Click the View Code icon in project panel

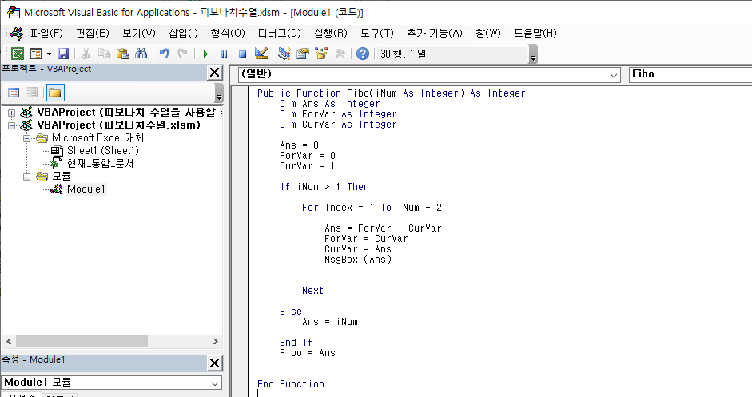point(14,93)
